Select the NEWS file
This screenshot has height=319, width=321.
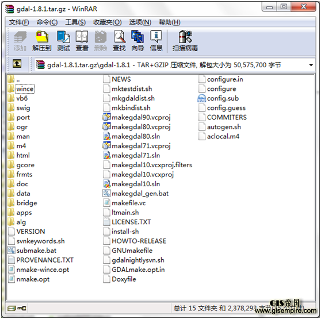117,79
